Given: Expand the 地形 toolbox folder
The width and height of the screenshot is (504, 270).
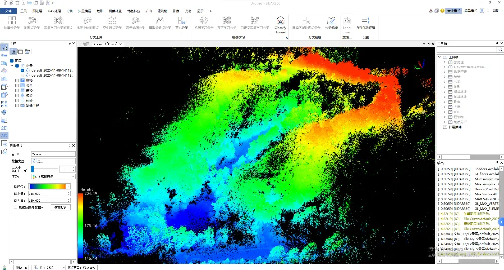Looking at the screenshot, I should pos(445,87).
